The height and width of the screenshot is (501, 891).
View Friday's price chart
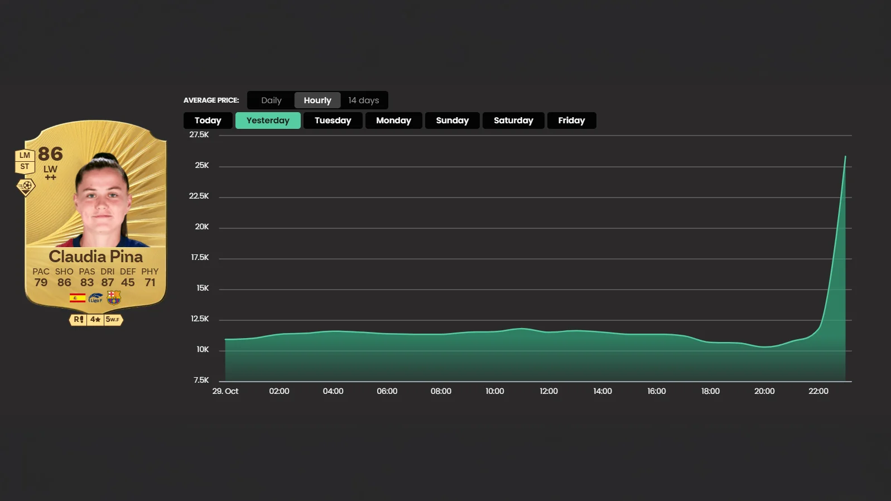pos(572,121)
